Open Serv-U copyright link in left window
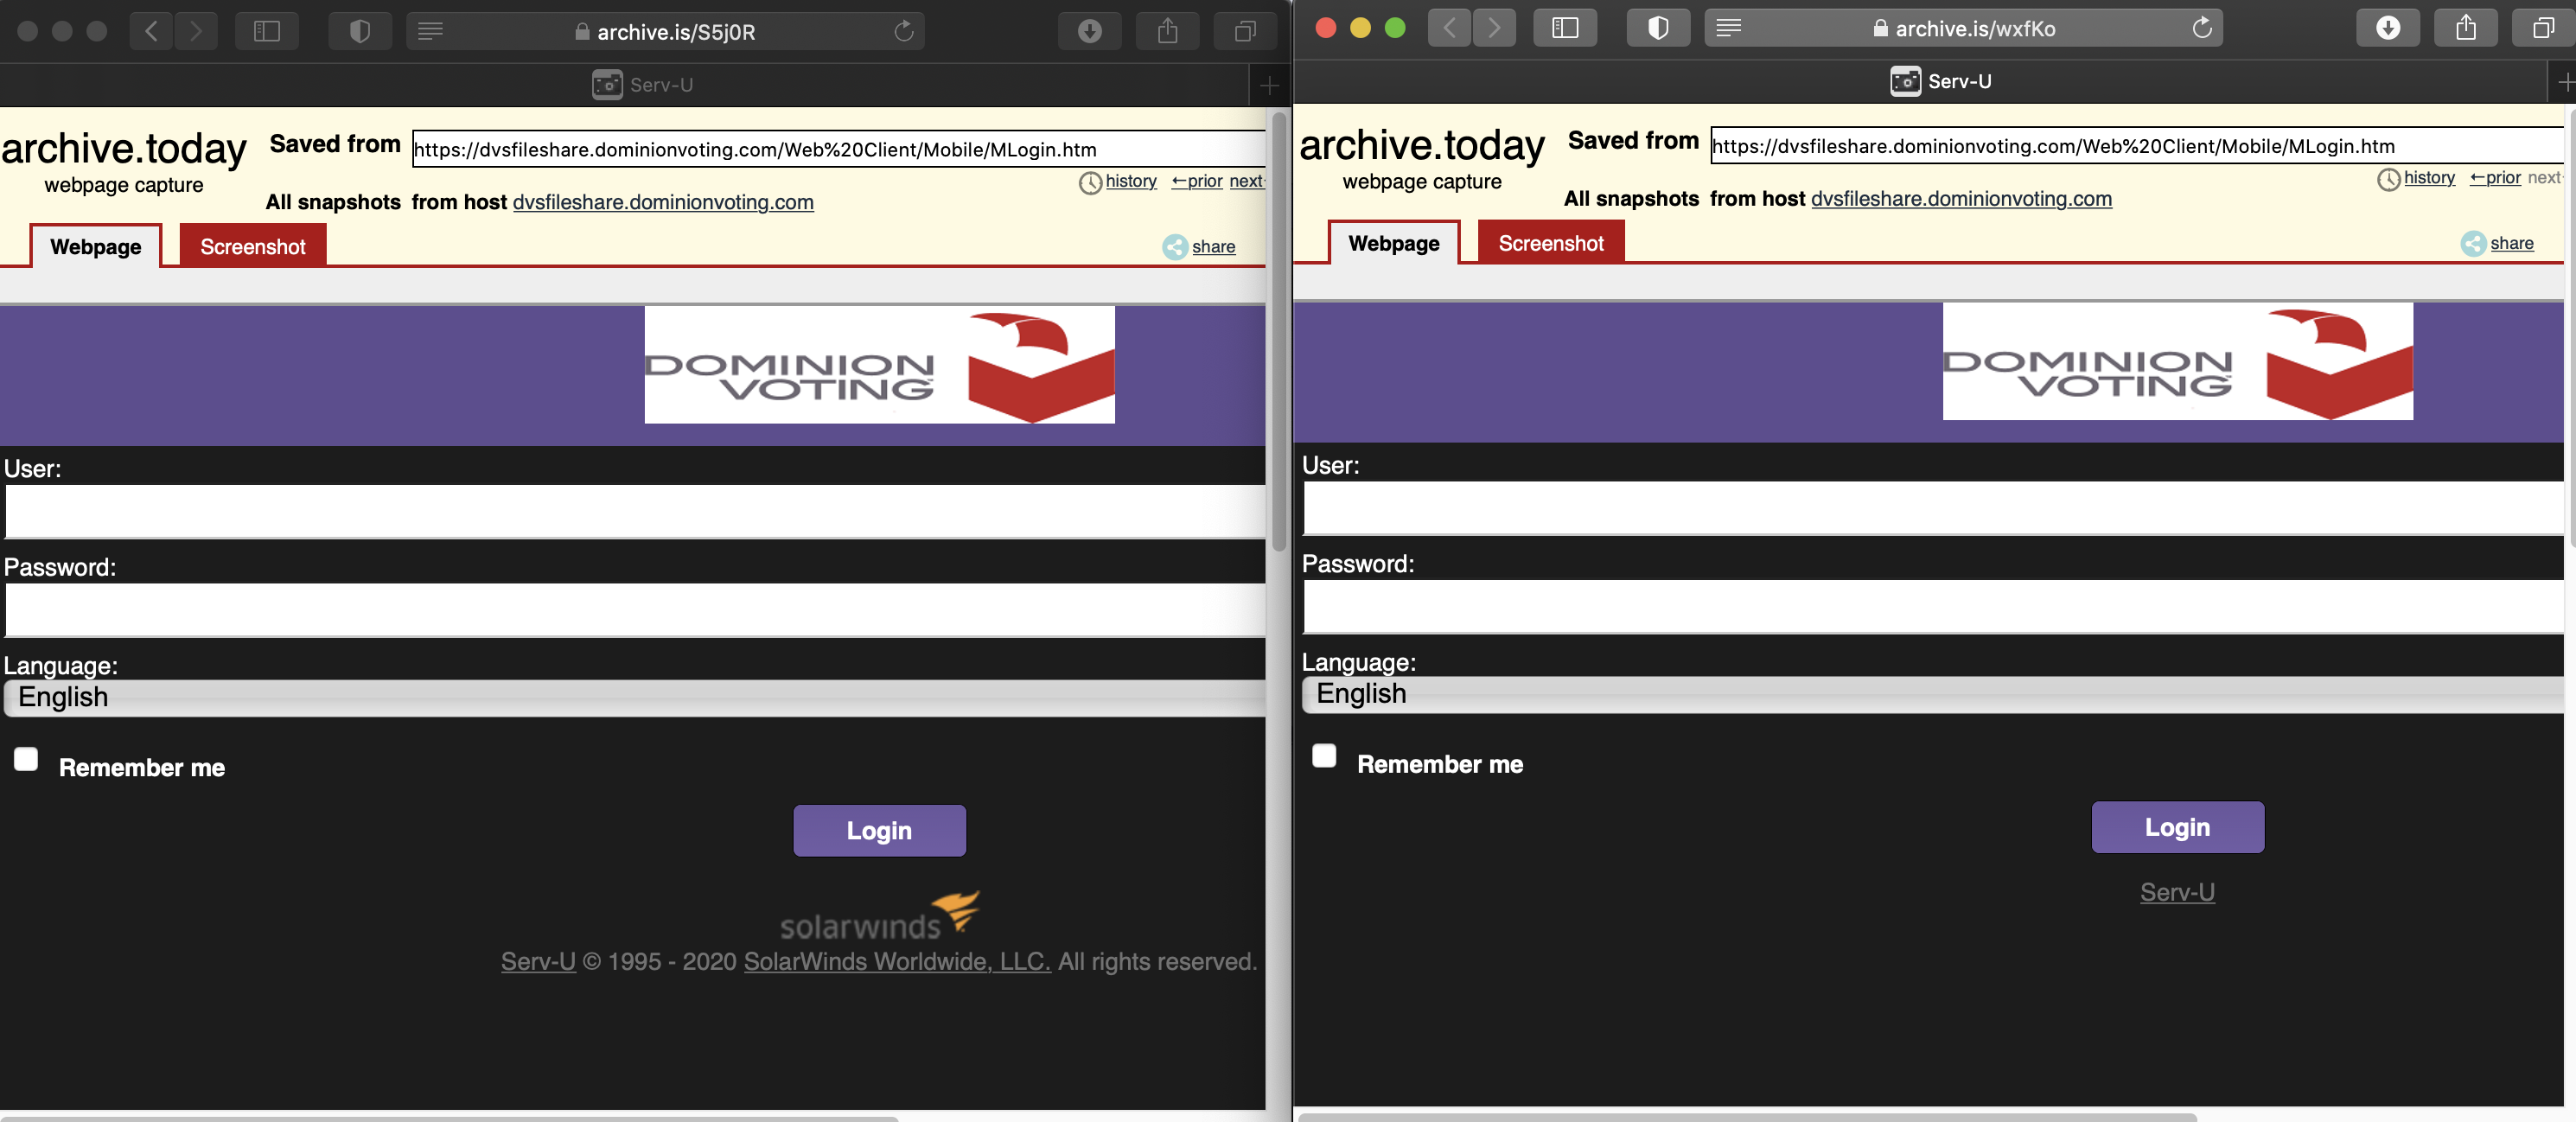Image resolution: width=2576 pixels, height=1122 pixels. point(538,962)
